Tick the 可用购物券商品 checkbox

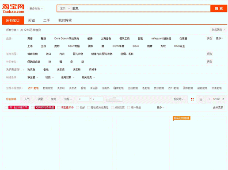33,108
